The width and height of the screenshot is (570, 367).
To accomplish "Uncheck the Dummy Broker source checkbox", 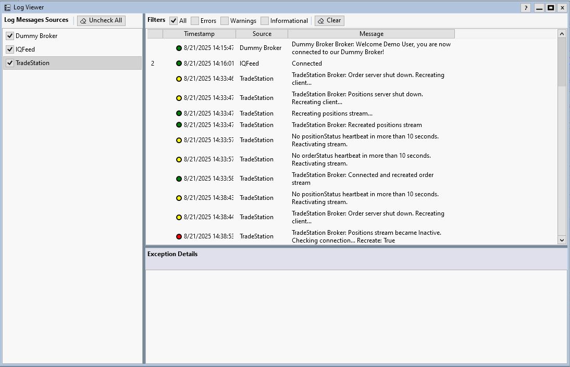I will point(10,36).
